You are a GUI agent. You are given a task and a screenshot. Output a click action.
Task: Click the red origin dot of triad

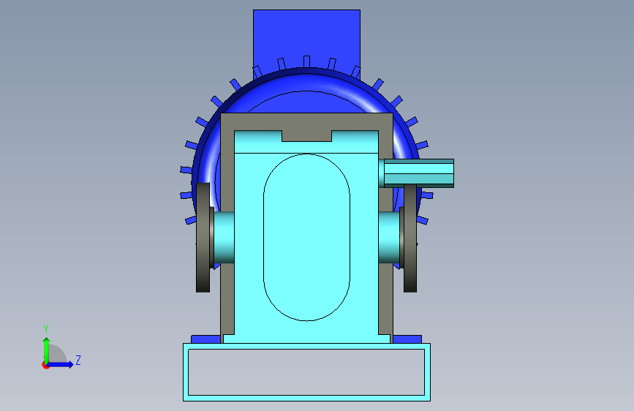(45, 365)
